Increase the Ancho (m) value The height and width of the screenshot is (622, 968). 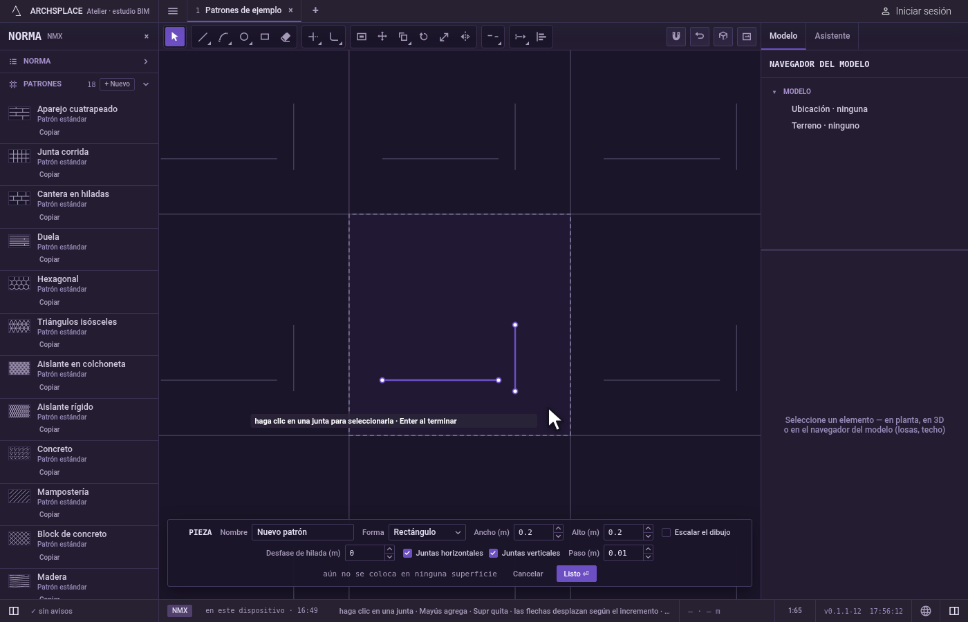pyautogui.click(x=558, y=529)
